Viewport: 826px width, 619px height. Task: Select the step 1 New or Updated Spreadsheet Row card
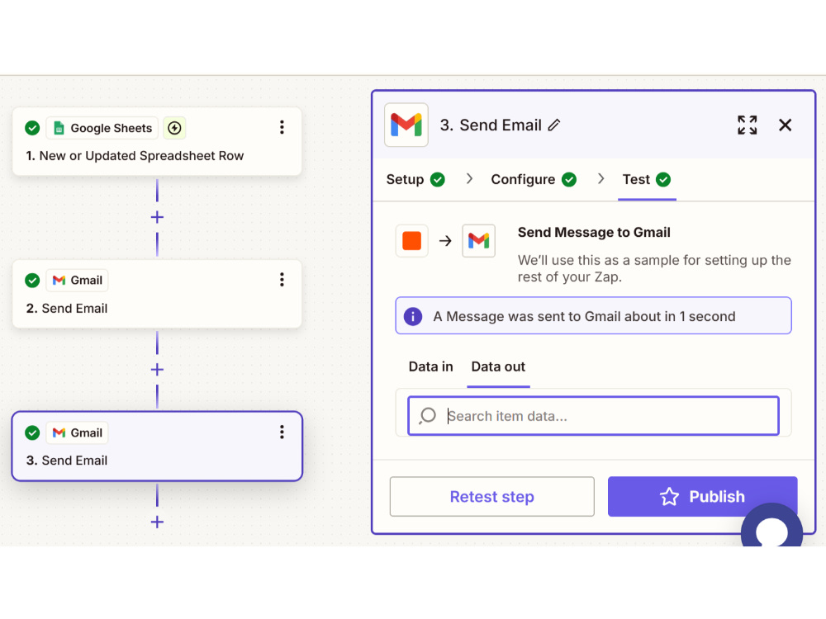(157, 142)
